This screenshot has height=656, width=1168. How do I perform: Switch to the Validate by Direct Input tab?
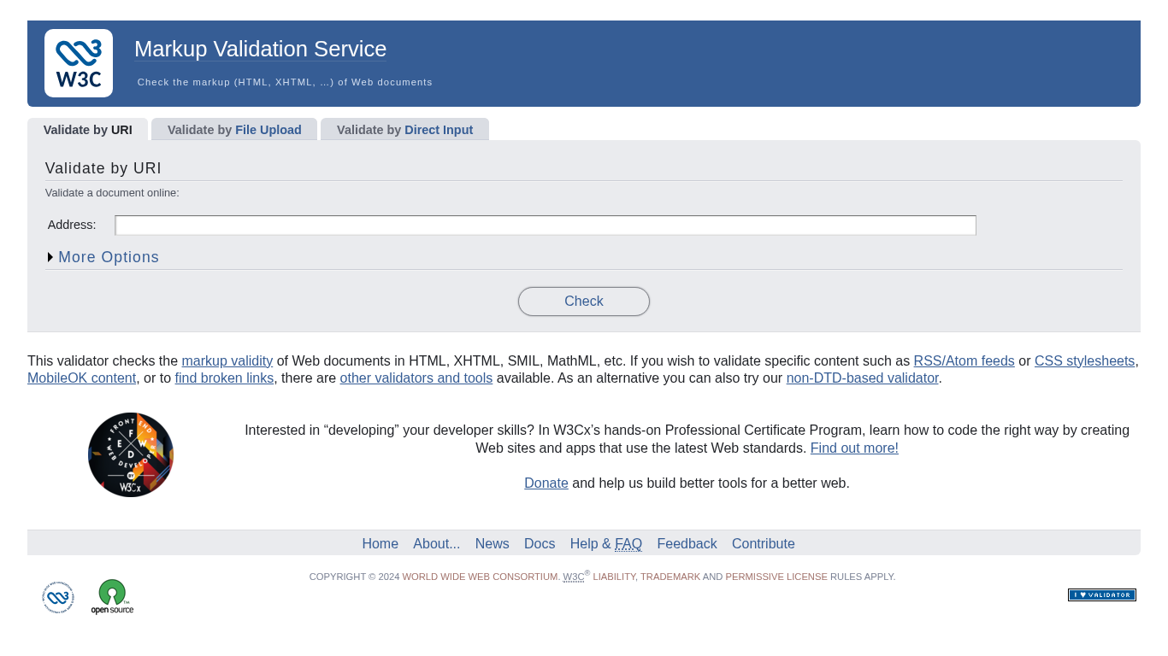(x=404, y=130)
